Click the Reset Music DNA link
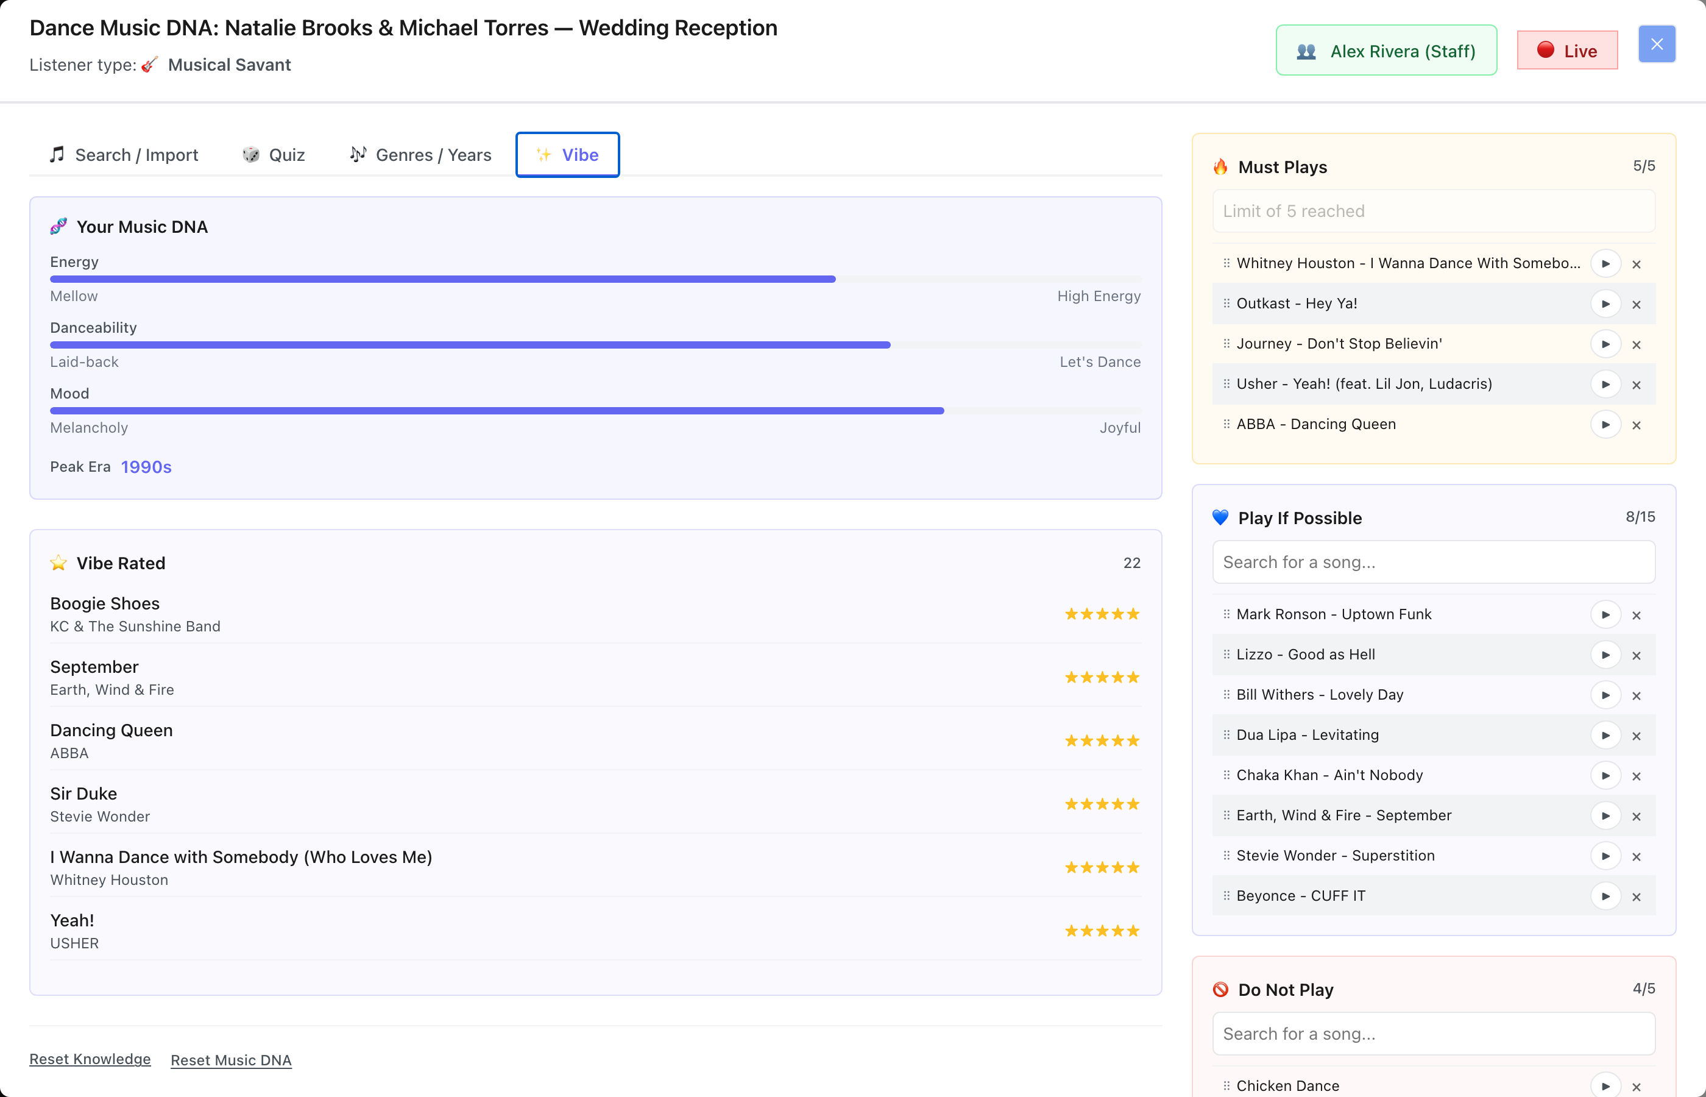The image size is (1706, 1097). click(x=232, y=1060)
